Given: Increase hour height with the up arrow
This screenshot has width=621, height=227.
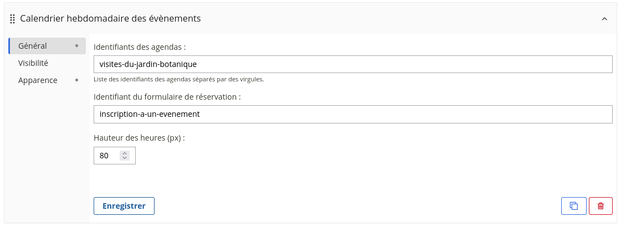Looking at the screenshot, I should pos(125,153).
